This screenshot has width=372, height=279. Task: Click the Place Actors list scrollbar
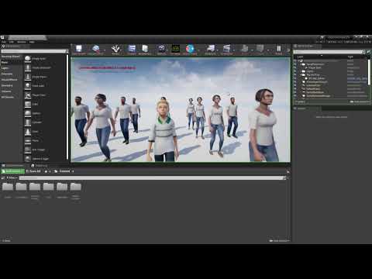(67, 106)
